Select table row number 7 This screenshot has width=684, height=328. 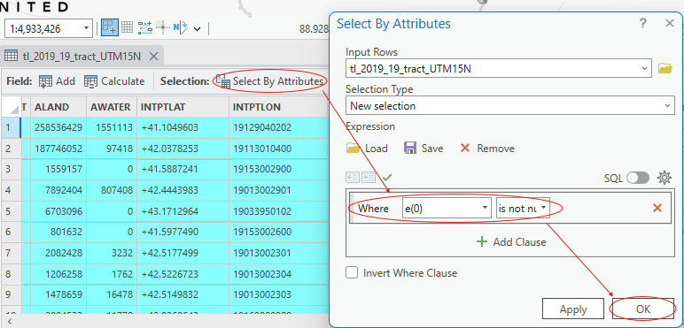11,253
